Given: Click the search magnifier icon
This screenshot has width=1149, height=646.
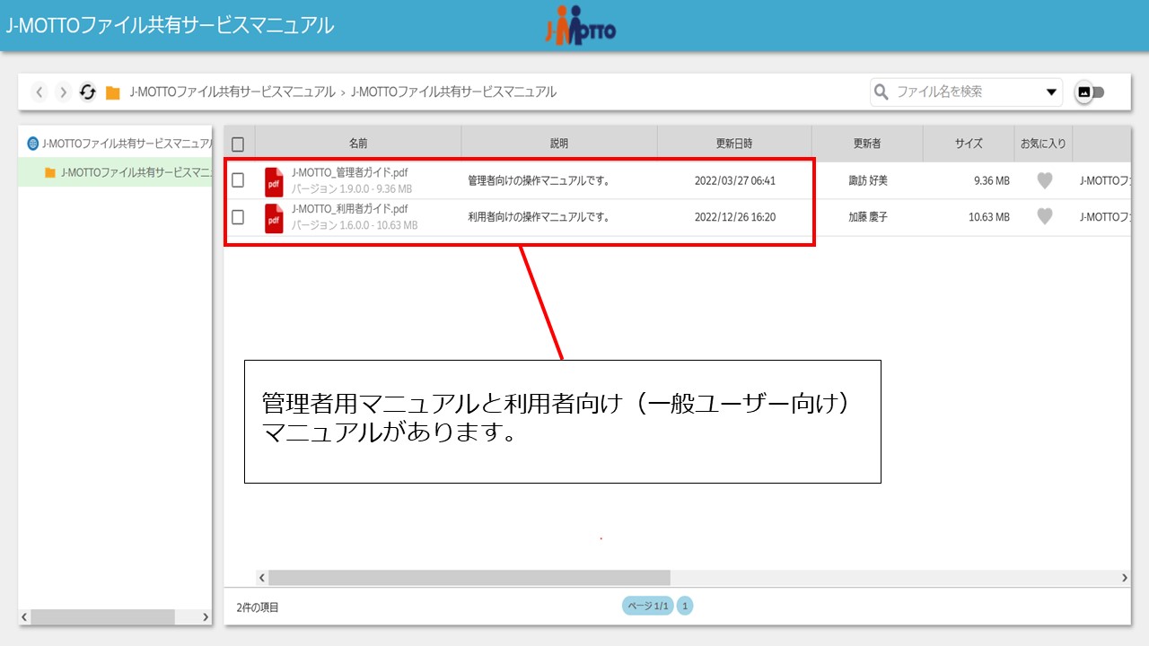Looking at the screenshot, I should 881,92.
